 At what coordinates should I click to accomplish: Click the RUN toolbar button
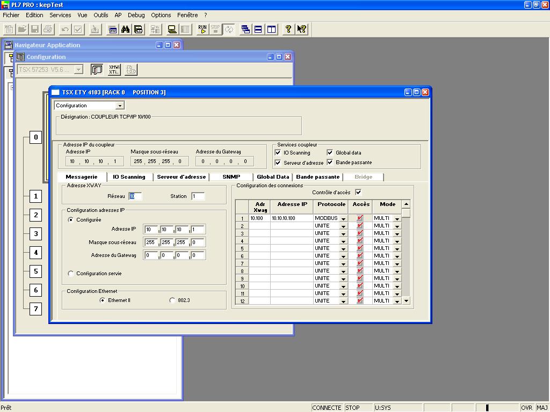[x=202, y=29]
